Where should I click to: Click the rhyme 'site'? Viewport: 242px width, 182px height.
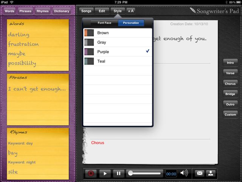pyautogui.click(x=13, y=172)
